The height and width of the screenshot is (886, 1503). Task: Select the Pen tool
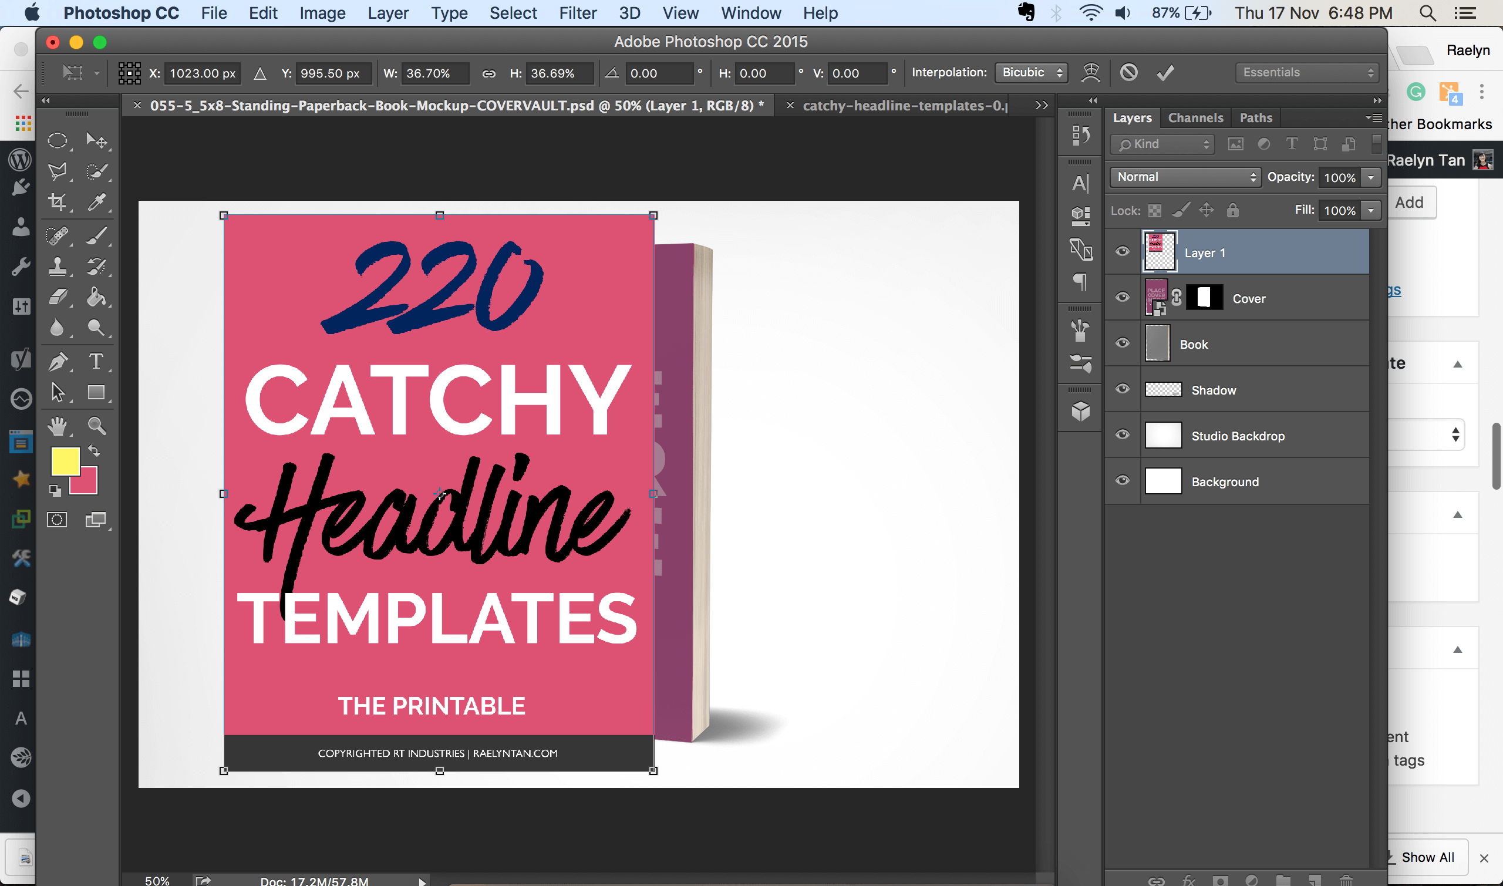pos(58,361)
